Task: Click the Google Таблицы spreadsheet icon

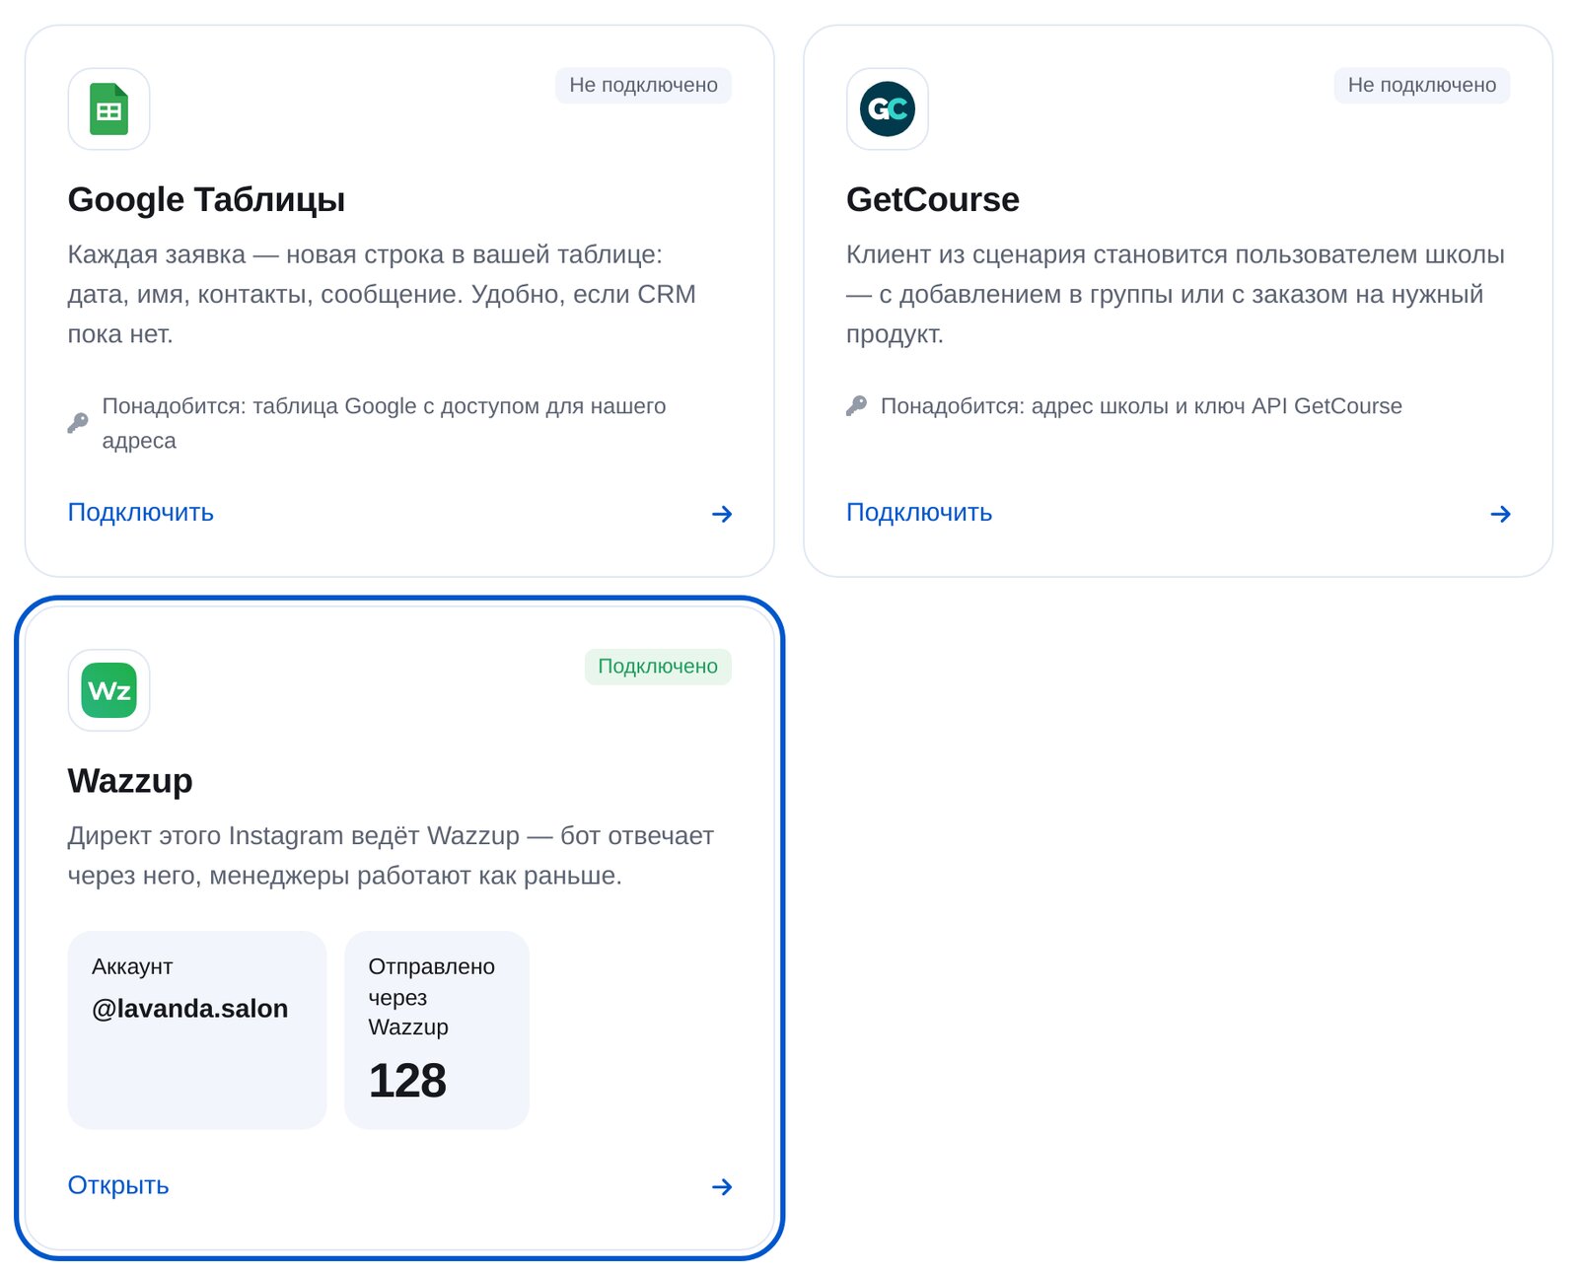Action: pos(108,108)
